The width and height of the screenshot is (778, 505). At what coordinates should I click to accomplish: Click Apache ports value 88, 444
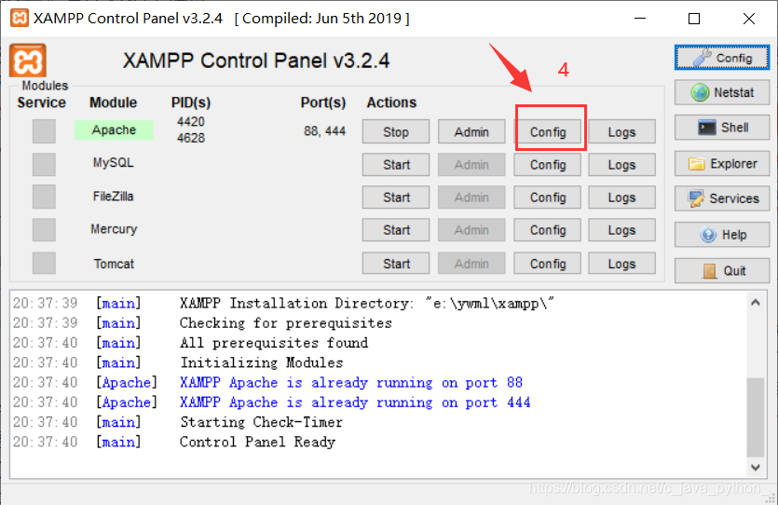pos(324,131)
